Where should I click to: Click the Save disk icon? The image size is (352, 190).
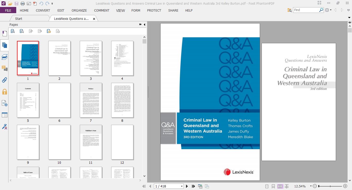point(16,4)
